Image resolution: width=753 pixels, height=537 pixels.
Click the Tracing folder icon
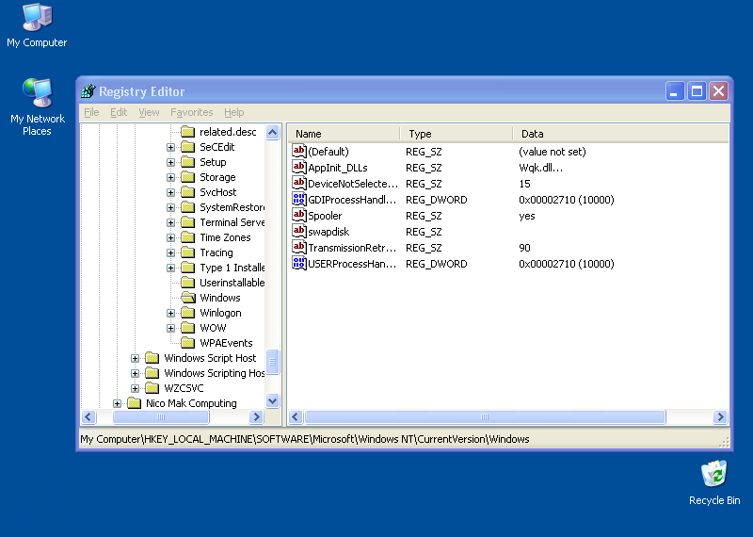187,252
